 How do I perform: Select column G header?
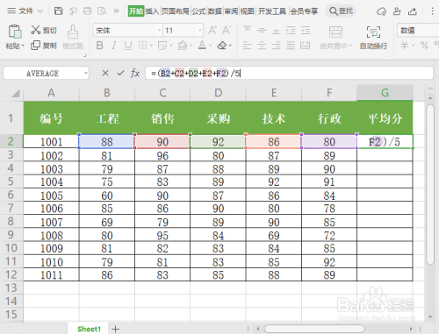tap(385, 93)
